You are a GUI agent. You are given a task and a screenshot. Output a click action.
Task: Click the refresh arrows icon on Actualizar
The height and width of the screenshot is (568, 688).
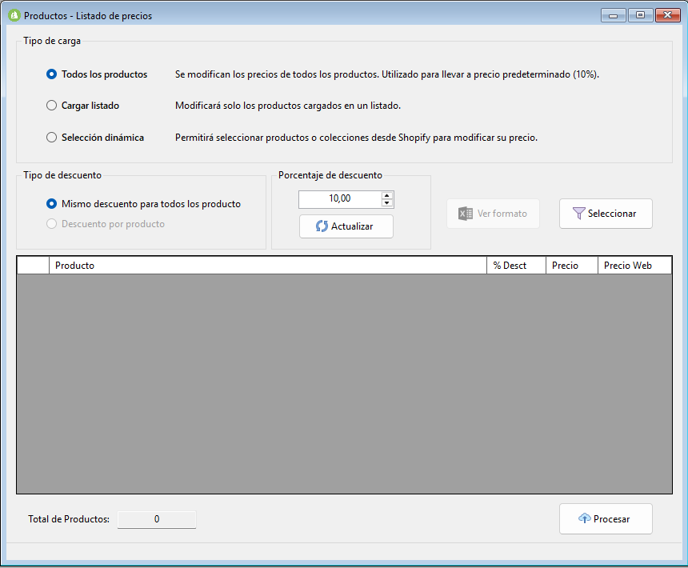pyautogui.click(x=322, y=226)
